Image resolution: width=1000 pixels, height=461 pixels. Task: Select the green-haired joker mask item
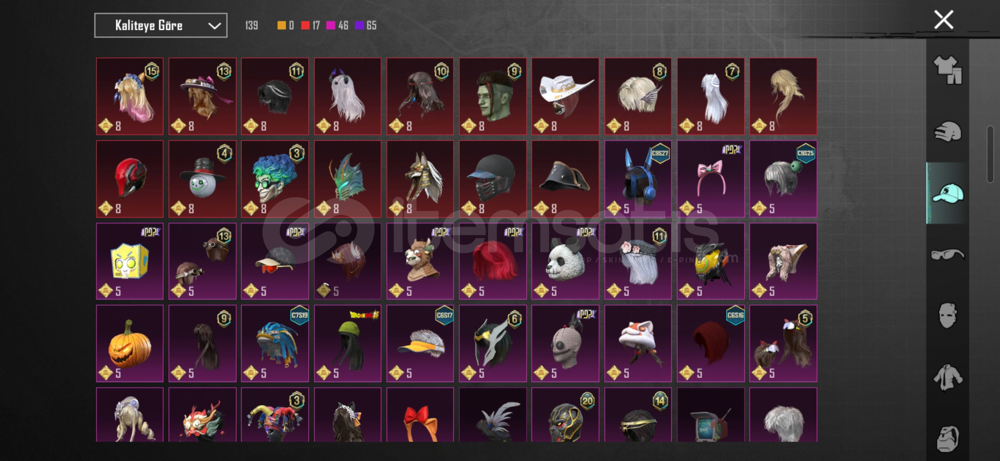(x=275, y=179)
